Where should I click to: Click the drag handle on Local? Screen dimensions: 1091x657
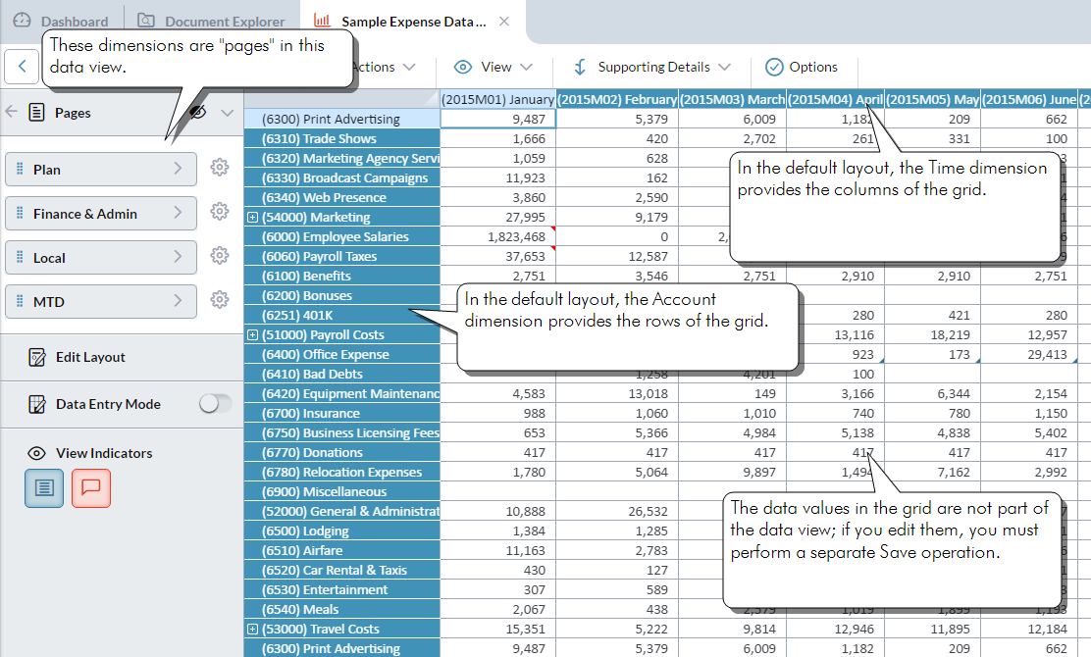click(x=20, y=257)
